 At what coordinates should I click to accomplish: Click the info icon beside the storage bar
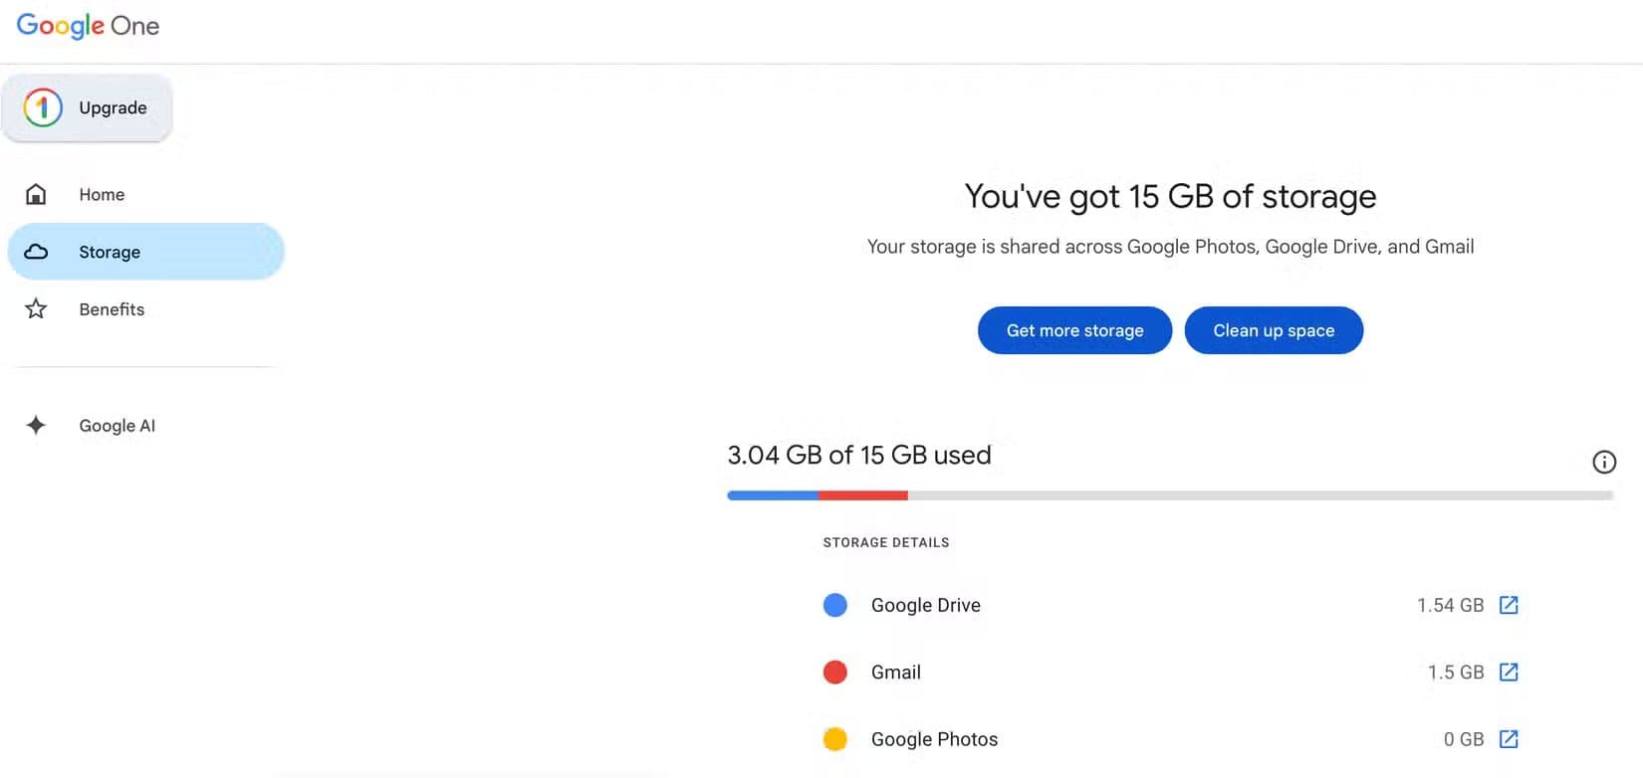coord(1604,462)
